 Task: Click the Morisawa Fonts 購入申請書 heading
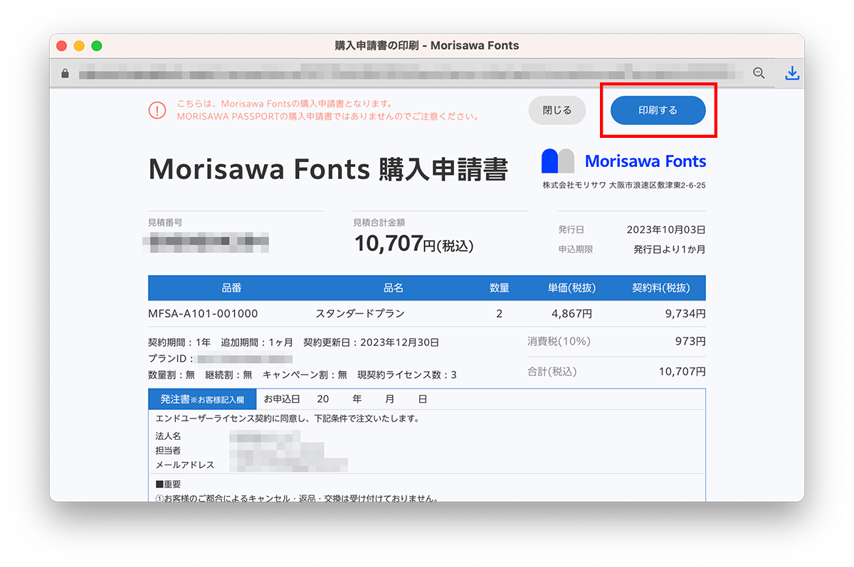pos(328,170)
